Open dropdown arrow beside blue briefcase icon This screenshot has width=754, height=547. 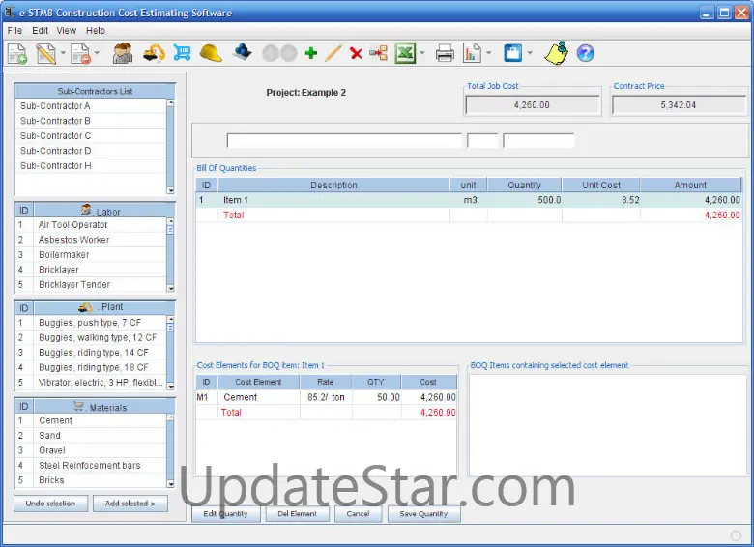530,53
